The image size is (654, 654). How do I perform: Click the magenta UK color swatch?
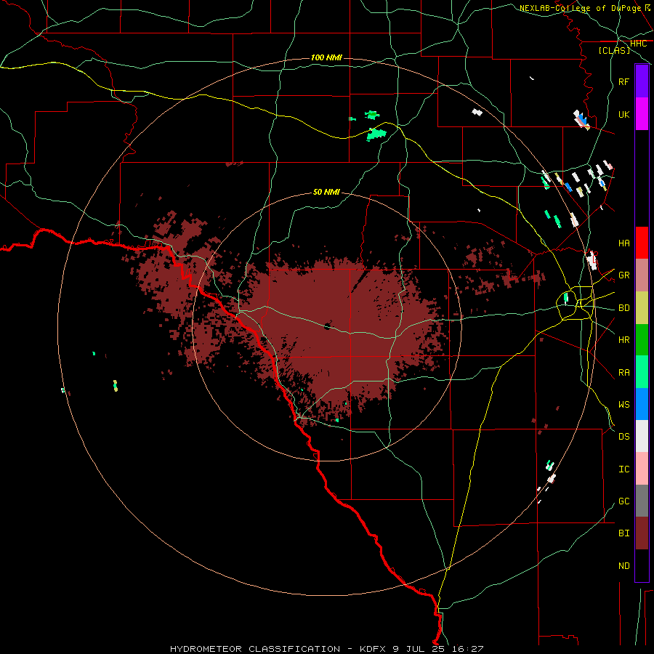coord(642,114)
